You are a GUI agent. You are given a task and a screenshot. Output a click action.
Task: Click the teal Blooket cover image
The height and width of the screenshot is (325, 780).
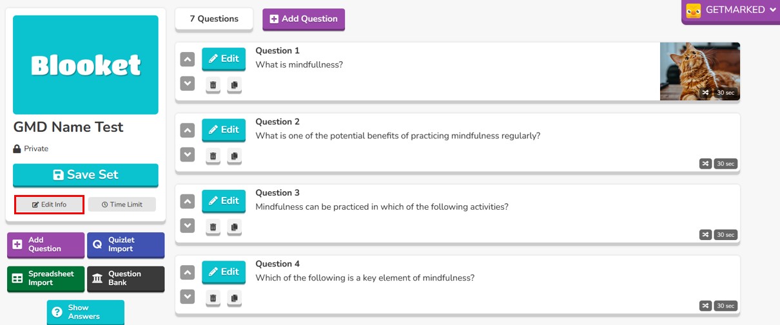(x=86, y=65)
